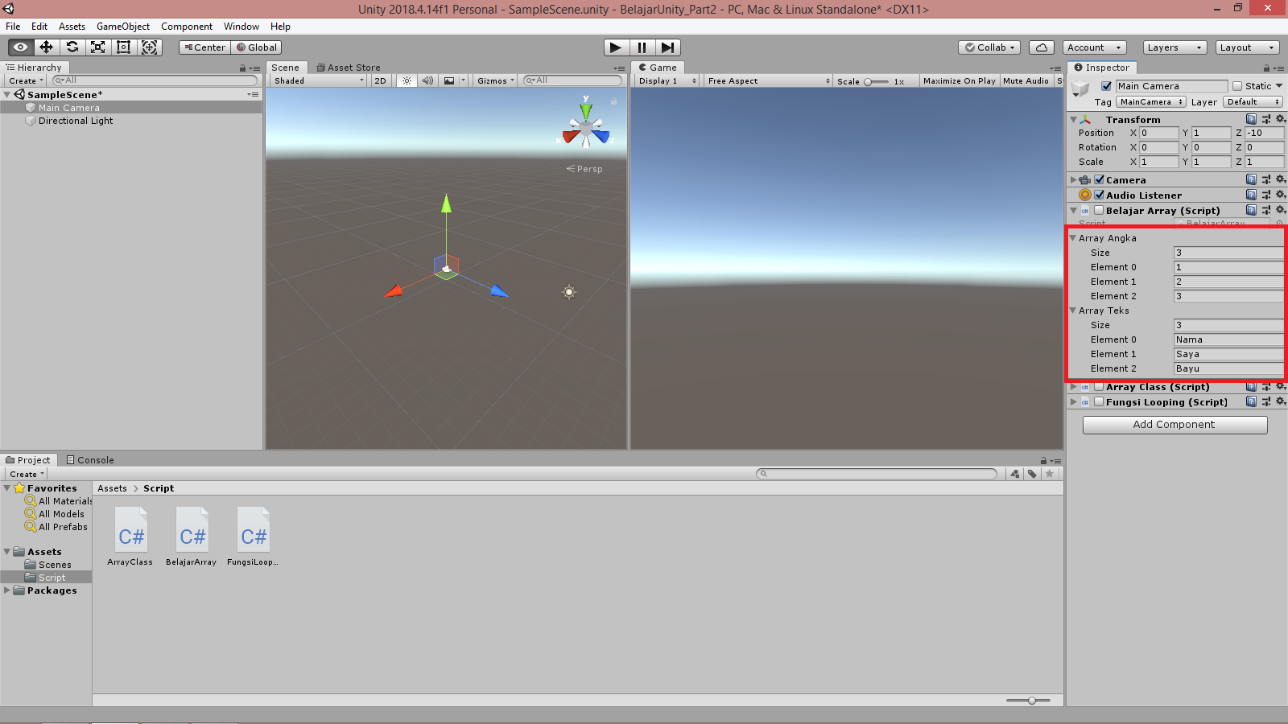Disable the Camera component checkbox

(1100, 179)
